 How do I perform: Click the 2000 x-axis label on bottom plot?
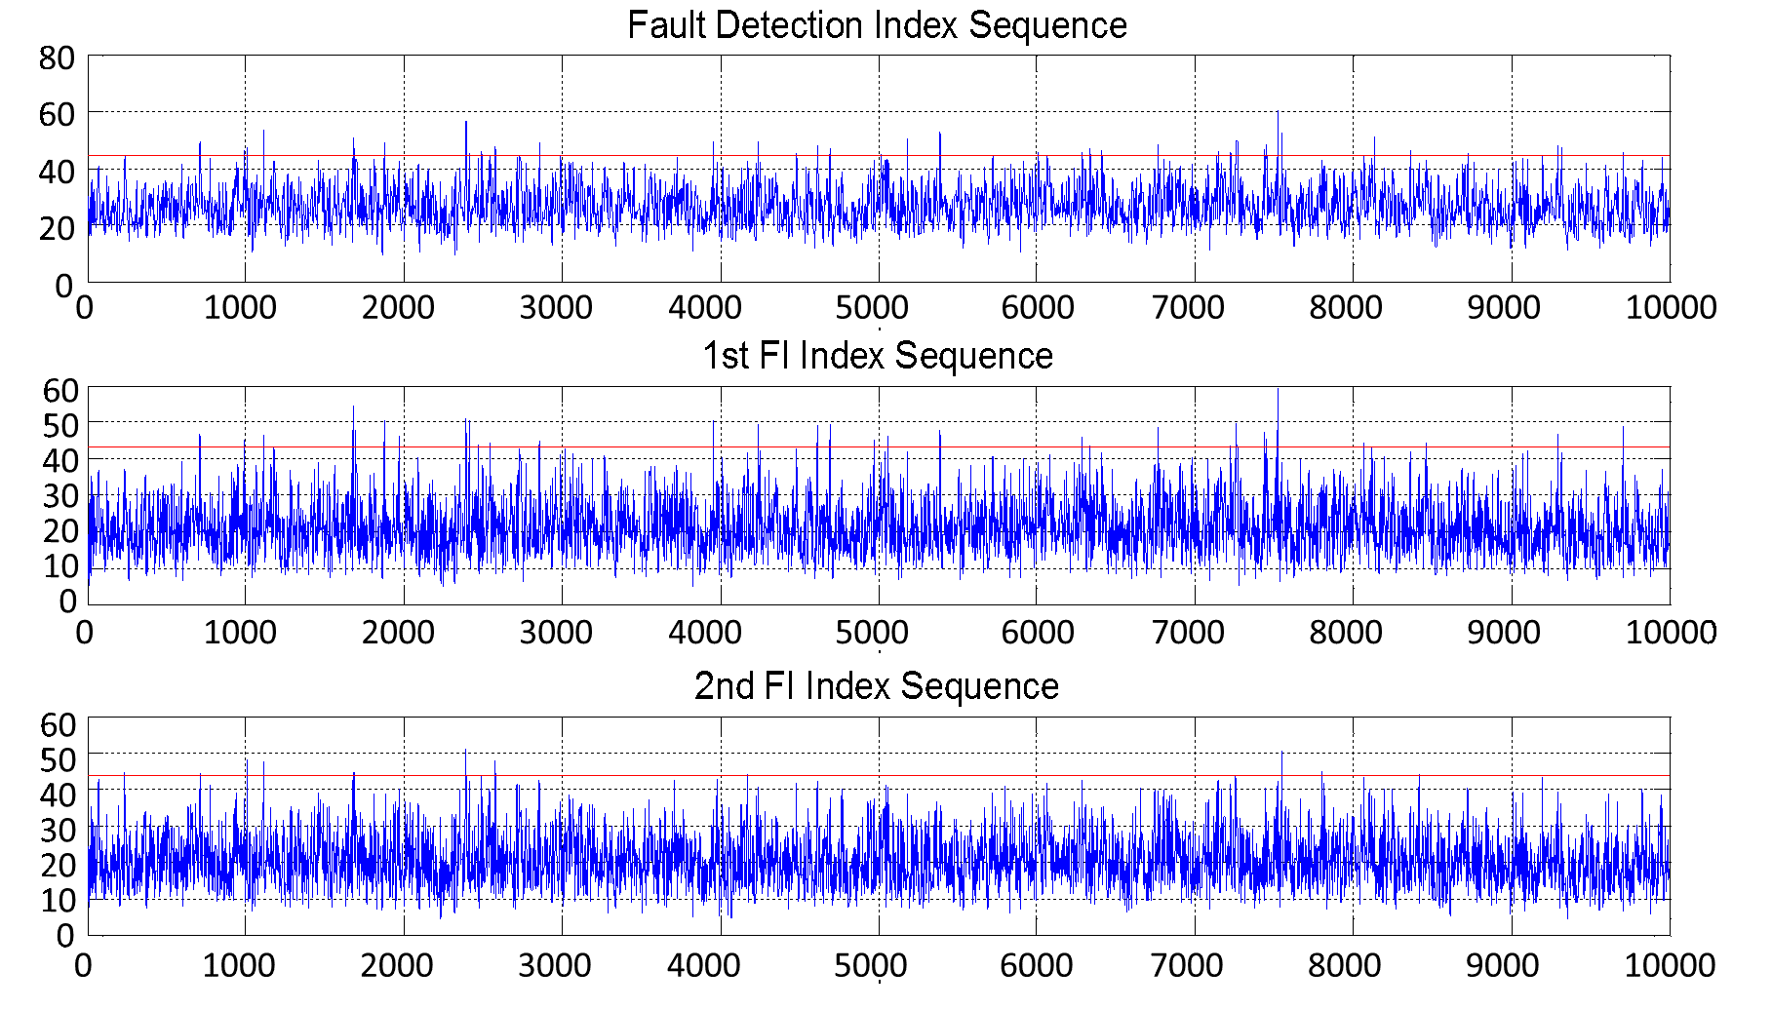[x=397, y=966]
